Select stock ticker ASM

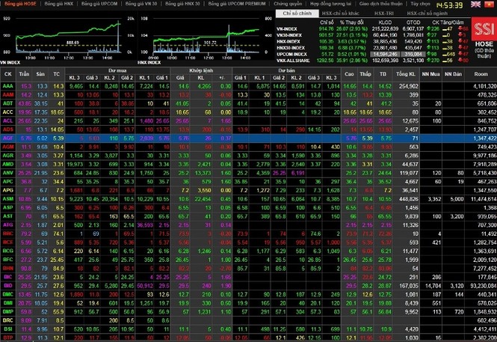click(x=8, y=199)
